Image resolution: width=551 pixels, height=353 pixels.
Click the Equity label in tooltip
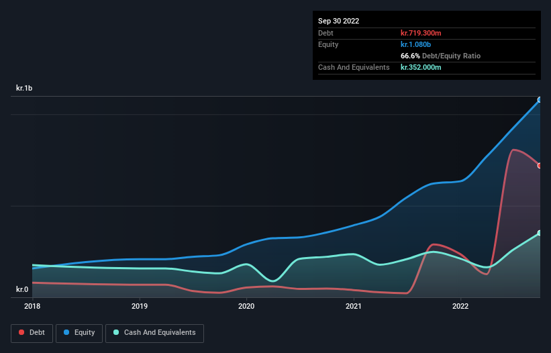tap(328, 44)
